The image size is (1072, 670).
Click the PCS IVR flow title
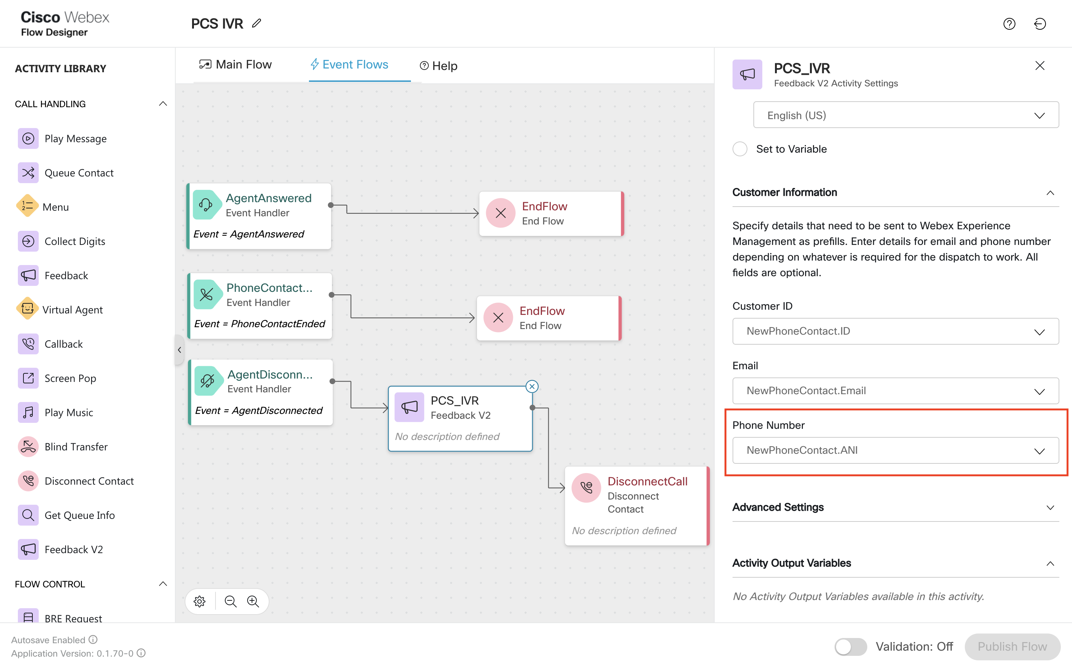click(217, 23)
